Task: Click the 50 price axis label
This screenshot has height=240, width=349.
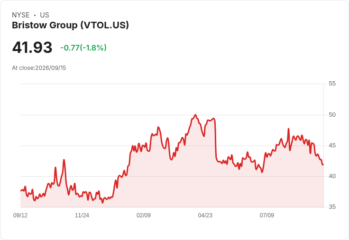Action: point(332,115)
